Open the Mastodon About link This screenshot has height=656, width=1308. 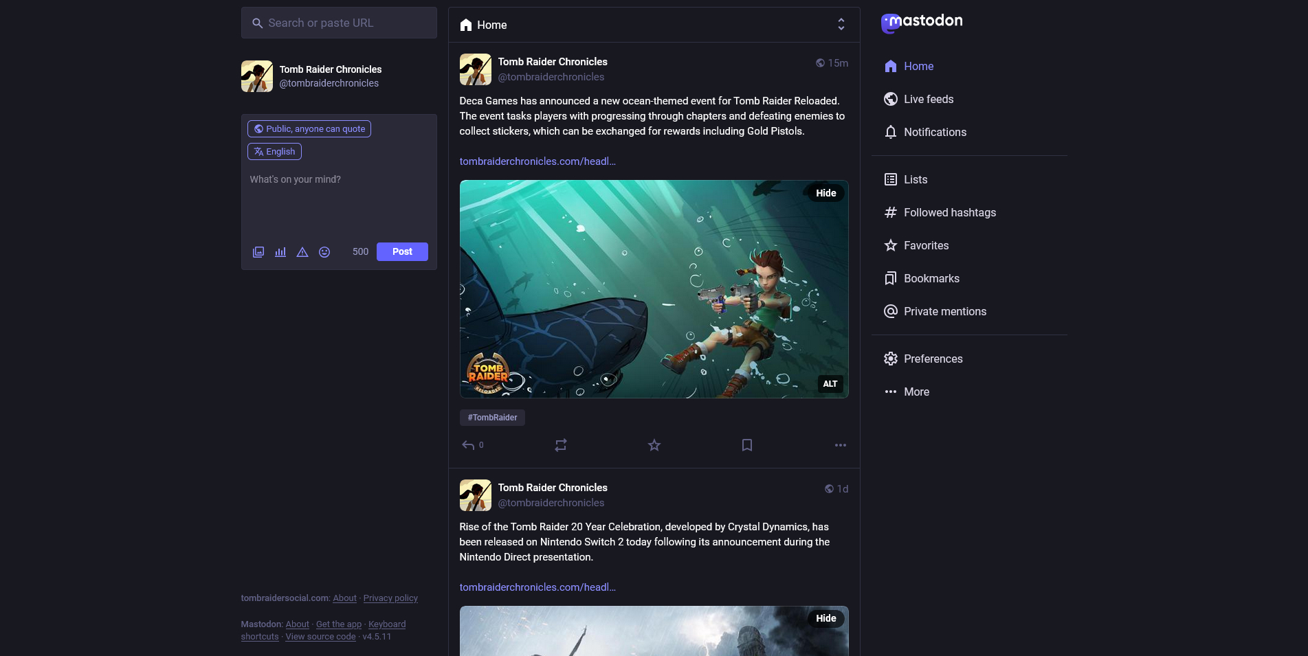(298, 624)
